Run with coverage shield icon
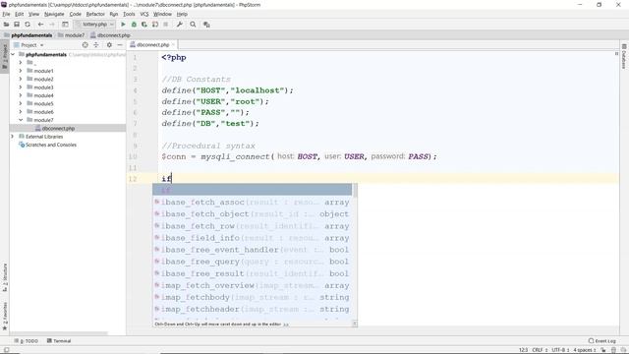This screenshot has width=629, height=354. (144, 25)
